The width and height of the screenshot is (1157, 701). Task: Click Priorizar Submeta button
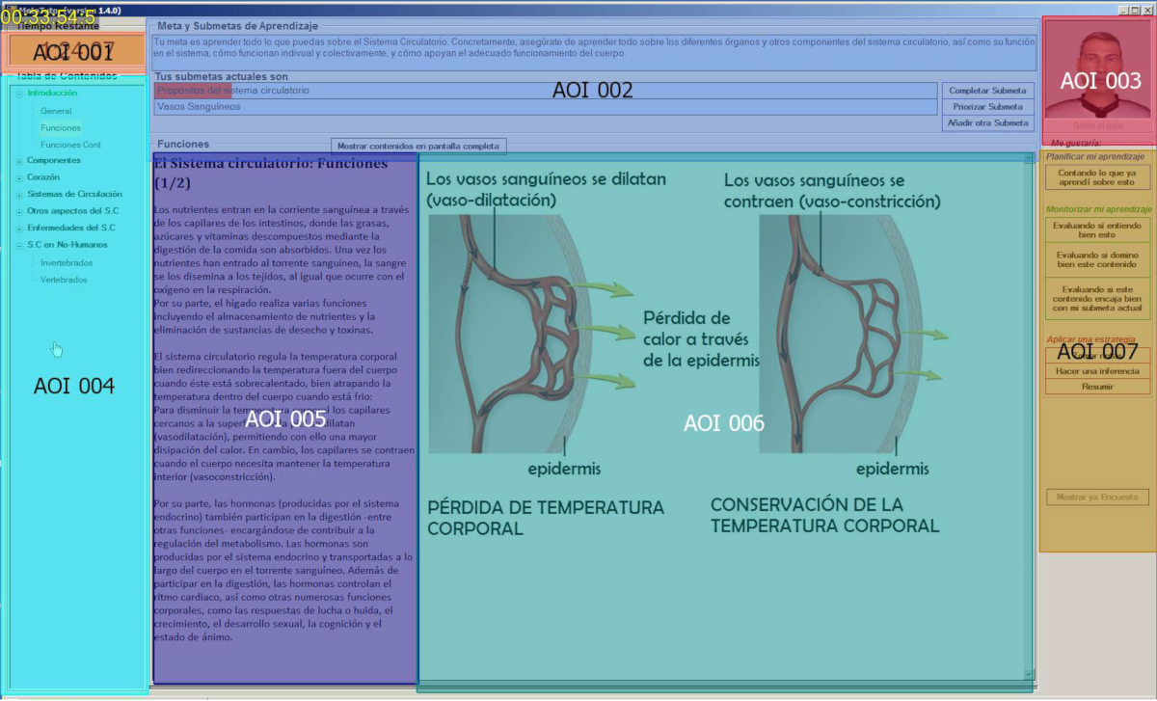pyautogui.click(x=988, y=107)
